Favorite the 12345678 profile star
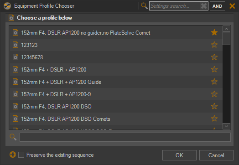This screenshot has height=165, width=239. (214, 57)
